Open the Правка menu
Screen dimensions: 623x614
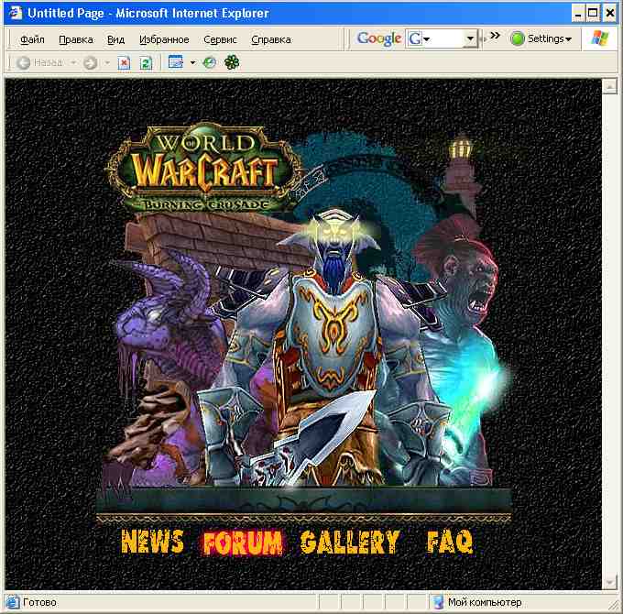[76, 39]
